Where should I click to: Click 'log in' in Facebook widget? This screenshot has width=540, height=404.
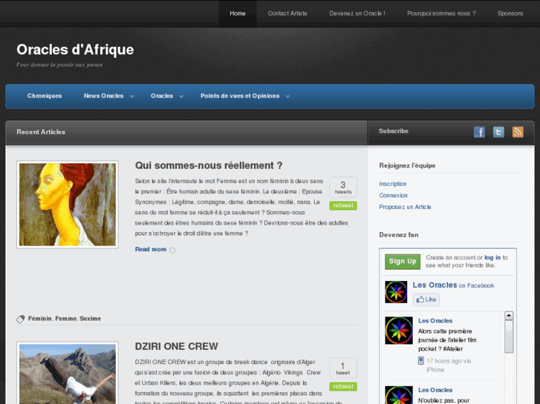pos(492,257)
